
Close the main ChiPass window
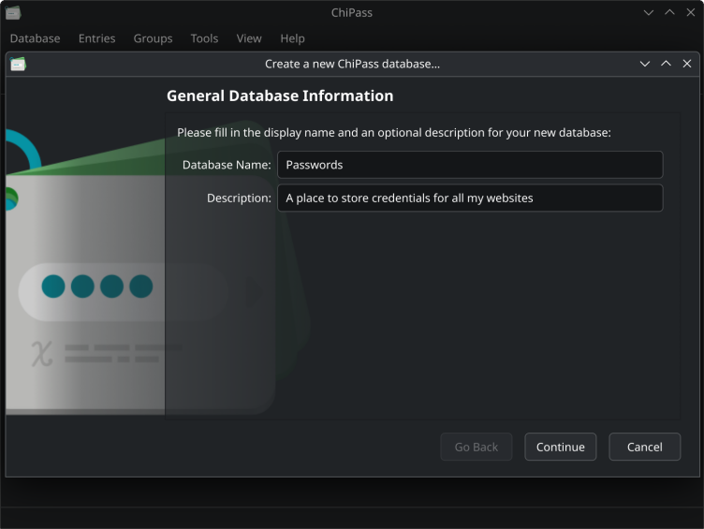[691, 12]
